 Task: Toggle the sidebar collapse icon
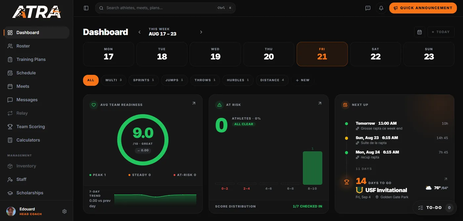[86, 8]
